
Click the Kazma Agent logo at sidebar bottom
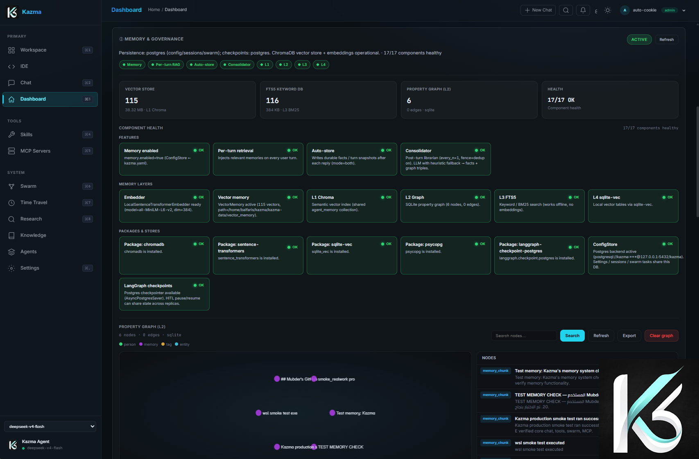pos(13,445)
